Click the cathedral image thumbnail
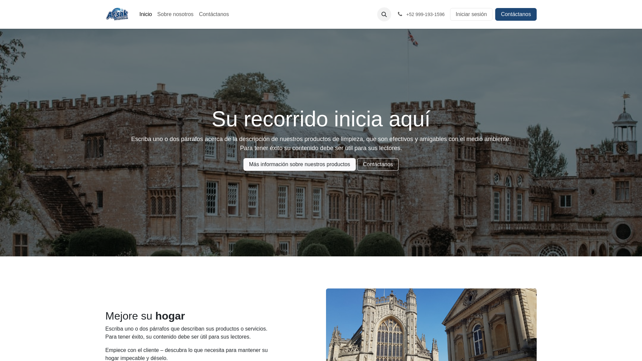This screenshot has height=361, width=642. tap(431, 325)
